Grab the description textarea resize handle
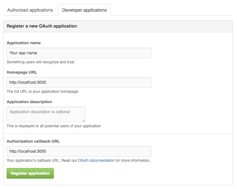The height and width of the screenshot is (189, 237). click(84, 121)
